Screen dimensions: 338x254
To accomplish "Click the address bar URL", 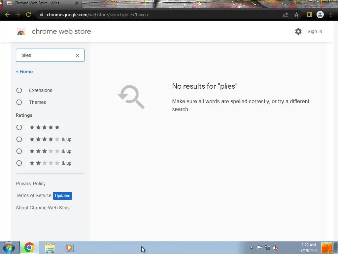I will (97, 15).
